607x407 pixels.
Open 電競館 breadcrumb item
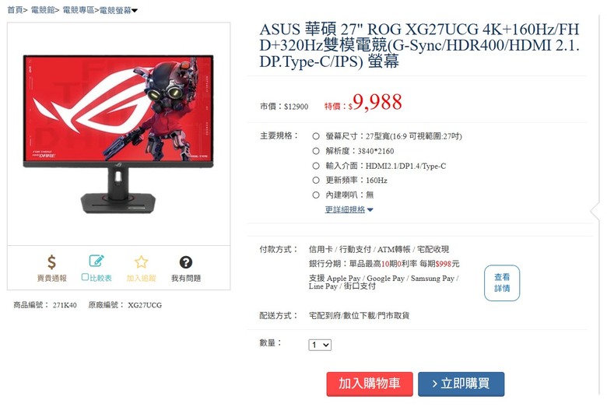(43, 10)
